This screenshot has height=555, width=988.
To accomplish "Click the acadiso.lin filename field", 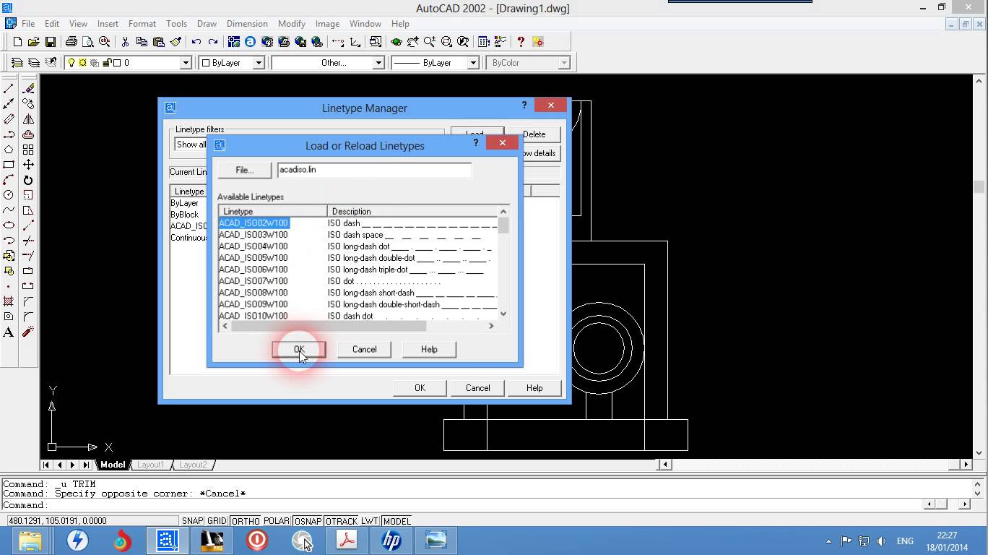I will [x=374, y=170].
